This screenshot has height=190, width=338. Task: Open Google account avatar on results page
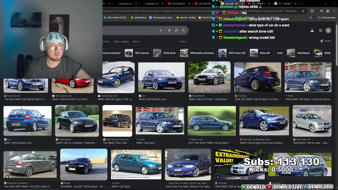click(x=328, y=30)
